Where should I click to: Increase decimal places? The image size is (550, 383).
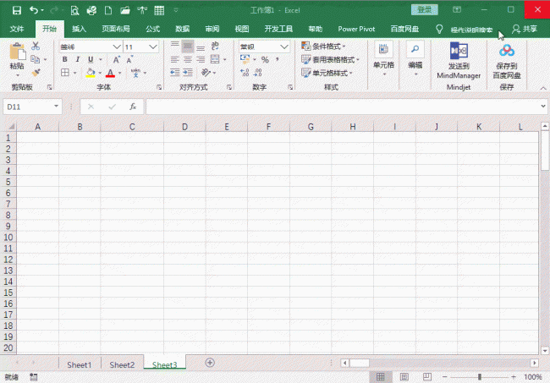[245, 73]
